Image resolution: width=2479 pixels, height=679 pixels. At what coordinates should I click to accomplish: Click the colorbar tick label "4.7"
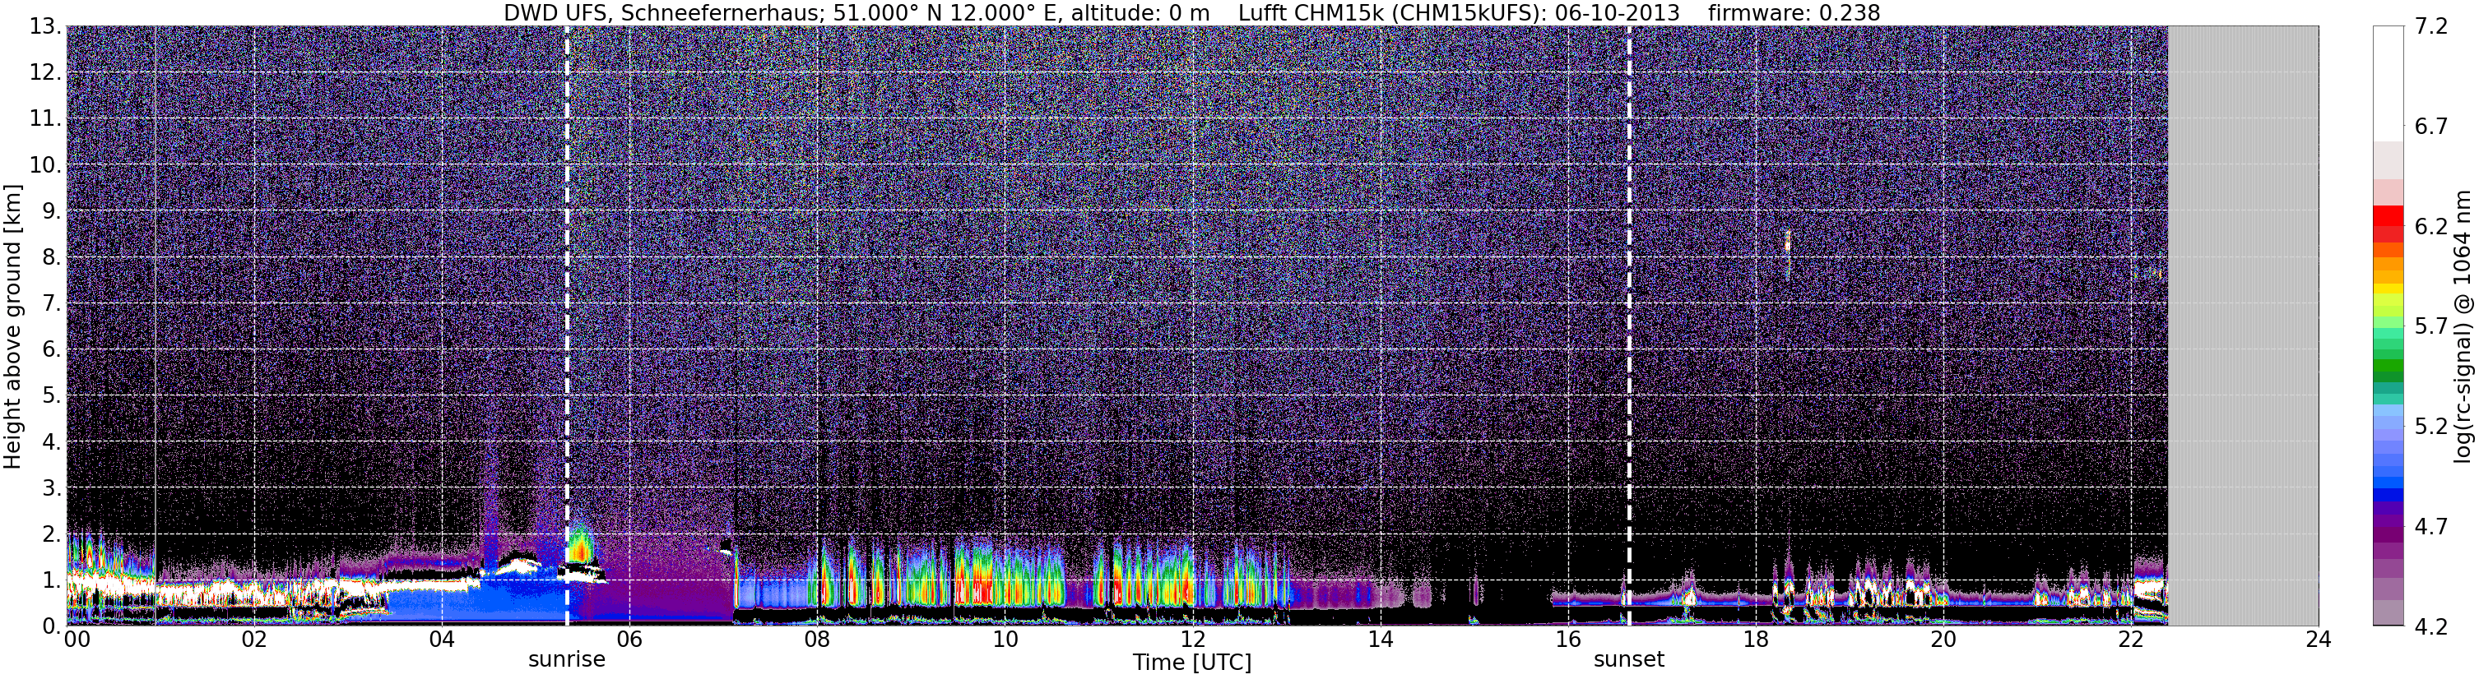pyautogui.click(x=2431, y=527)
